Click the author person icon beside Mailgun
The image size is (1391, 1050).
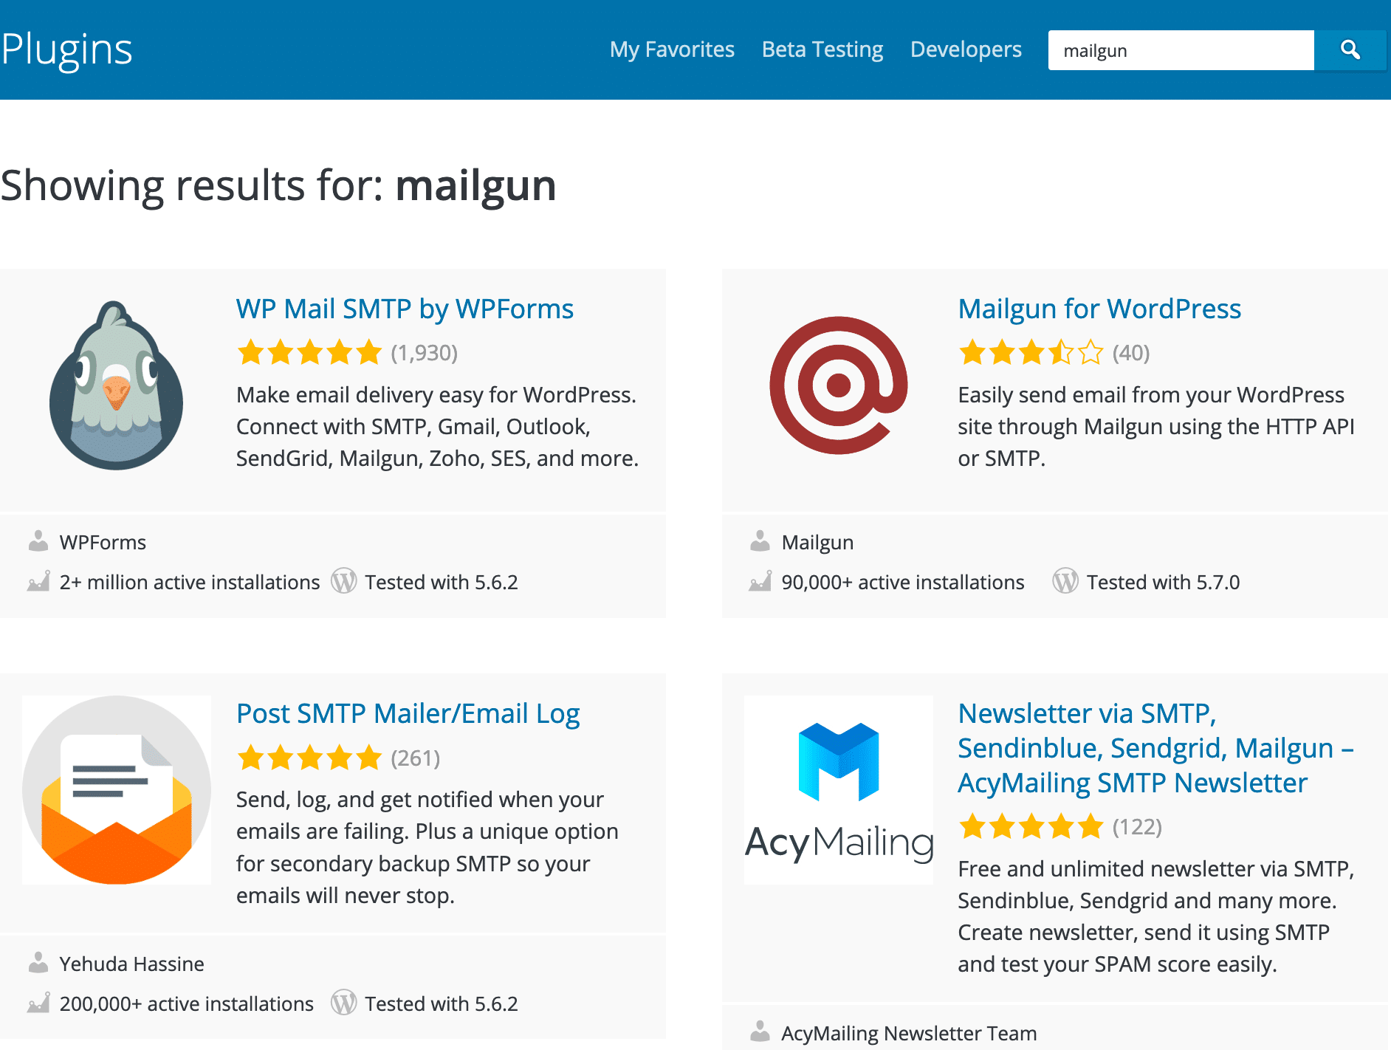pos(760,541)
